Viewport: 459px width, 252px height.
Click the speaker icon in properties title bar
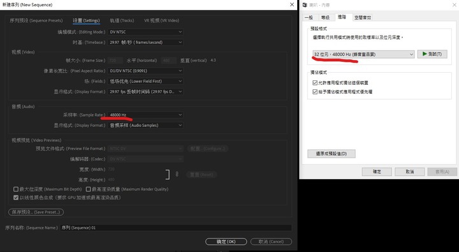pos(305,5)
